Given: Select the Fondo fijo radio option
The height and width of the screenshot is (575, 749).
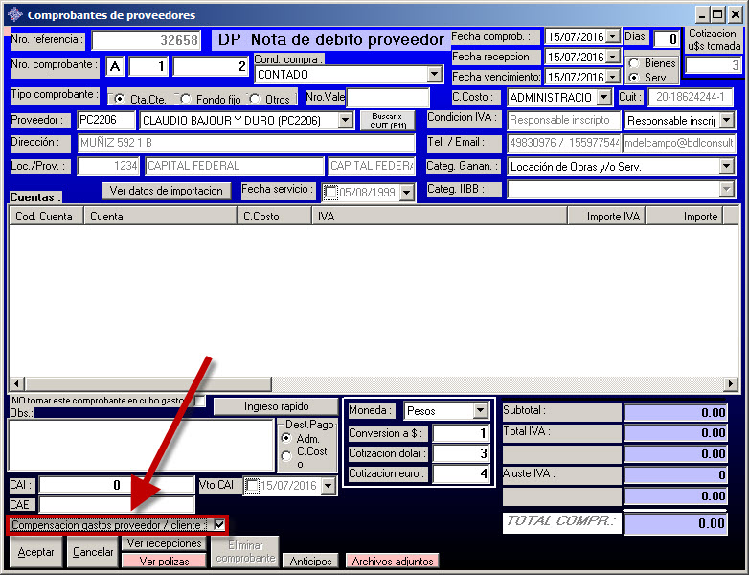Looking at the screenshot, I should 186,99.
